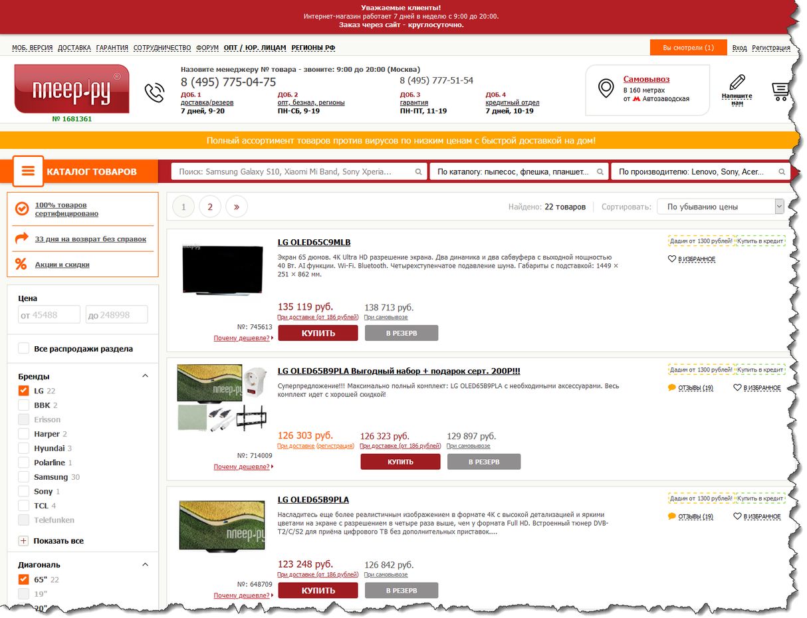Open the shopping cart icon
This screenshot has width=807, height=618.
780,91
